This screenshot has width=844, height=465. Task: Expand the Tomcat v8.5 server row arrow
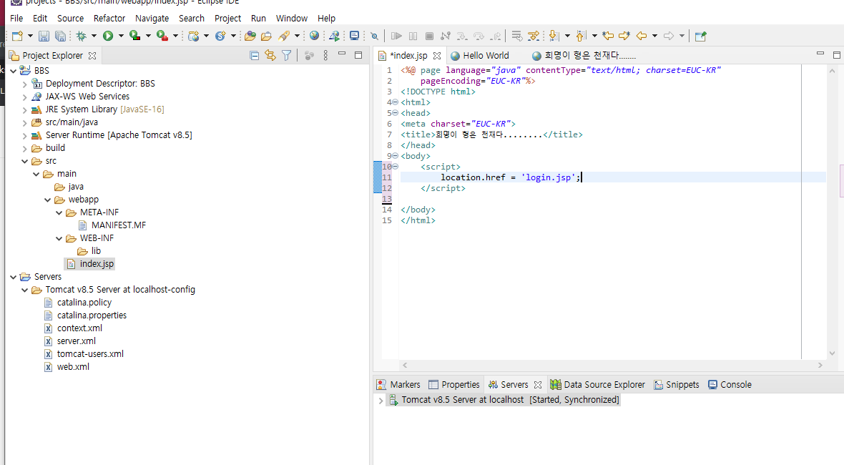pos(381,401)
